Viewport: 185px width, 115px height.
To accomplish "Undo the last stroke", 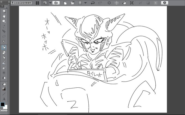I will click(x=92, y=3).
